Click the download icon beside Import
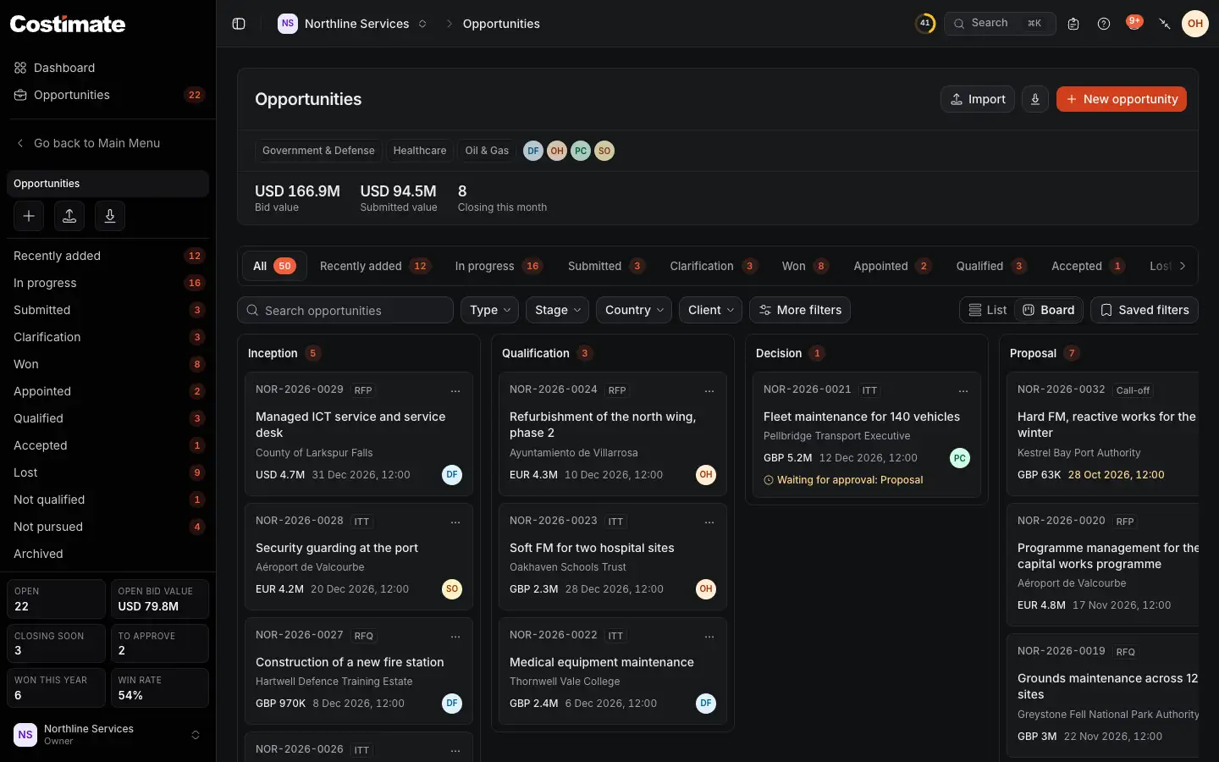 [1035, 99]
